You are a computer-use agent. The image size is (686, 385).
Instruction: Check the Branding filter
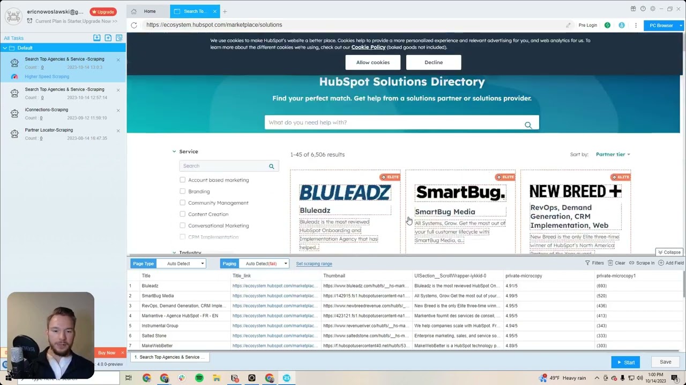click(x=183, y=191)
